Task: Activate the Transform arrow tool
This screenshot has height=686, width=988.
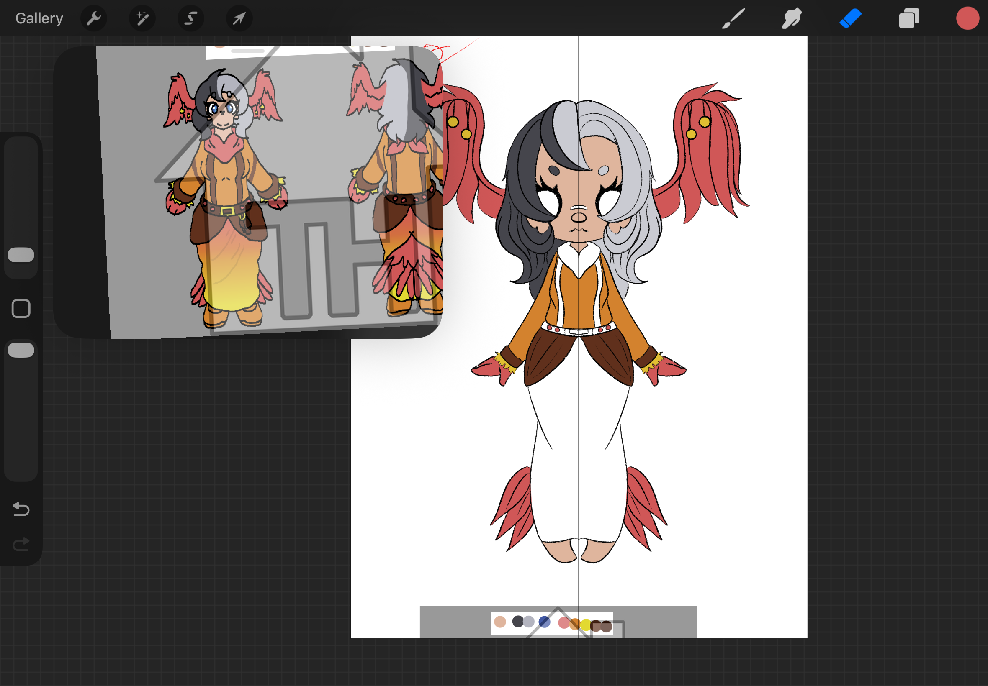Action: coord(239,18)
